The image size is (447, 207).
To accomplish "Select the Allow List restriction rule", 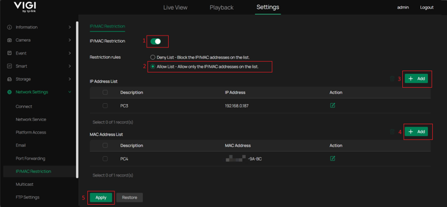I will coord(153,67).
